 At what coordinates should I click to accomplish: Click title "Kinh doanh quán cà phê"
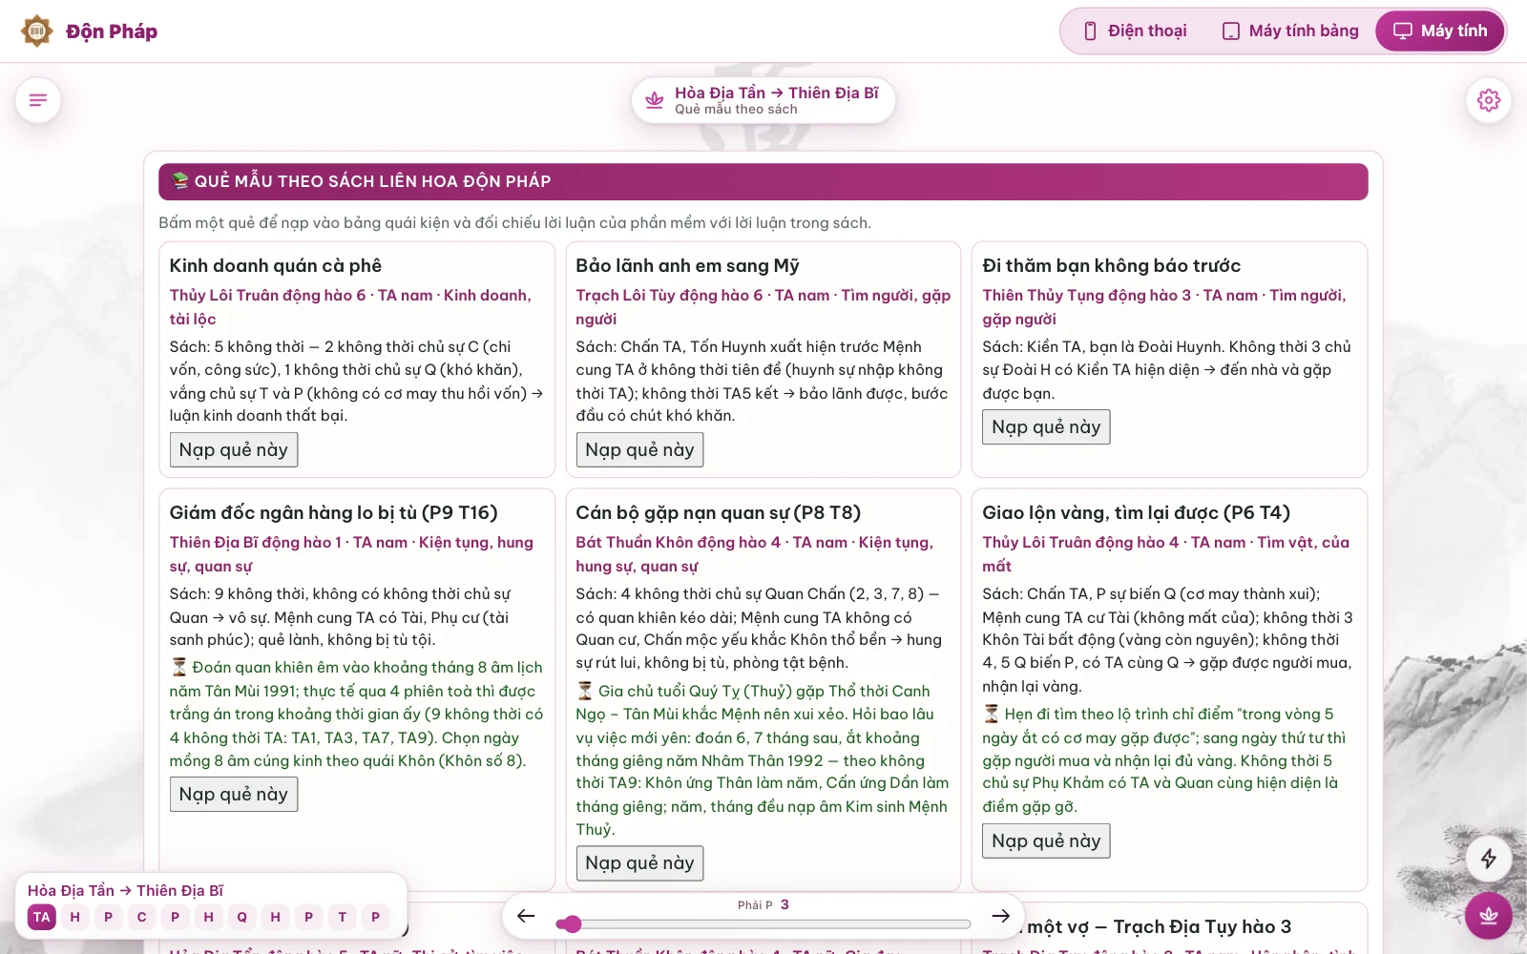(276, 265)
